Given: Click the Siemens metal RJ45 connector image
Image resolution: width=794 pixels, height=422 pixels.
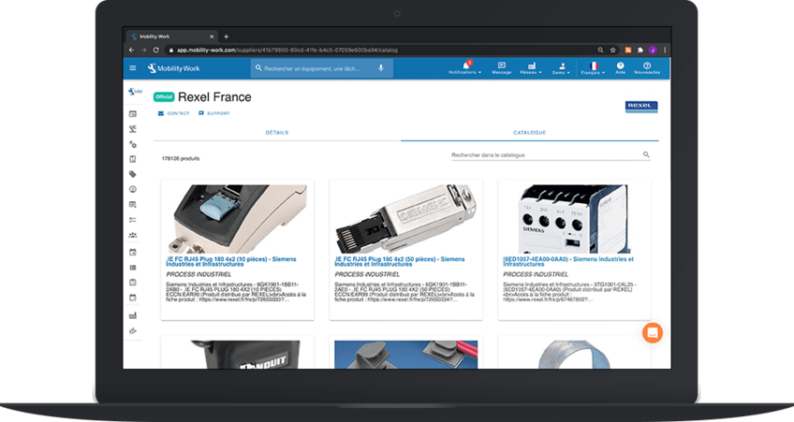Looking at the screenshot, I should click(x=406, y=219).
